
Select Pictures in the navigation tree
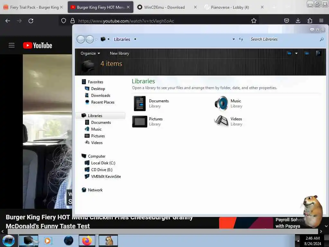[95, 136]
